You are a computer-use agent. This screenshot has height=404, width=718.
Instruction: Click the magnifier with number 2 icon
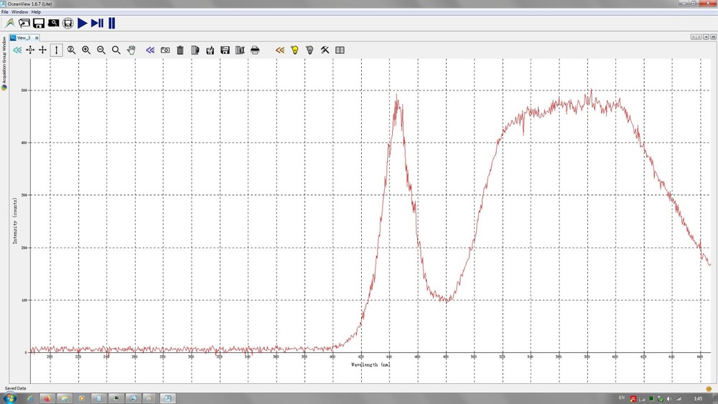click(71, 50)
